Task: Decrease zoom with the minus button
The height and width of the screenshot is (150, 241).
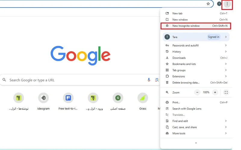Action: [x=197, y=92]
